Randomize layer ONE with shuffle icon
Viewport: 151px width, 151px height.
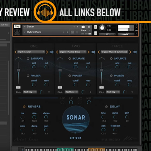[52, 52]
